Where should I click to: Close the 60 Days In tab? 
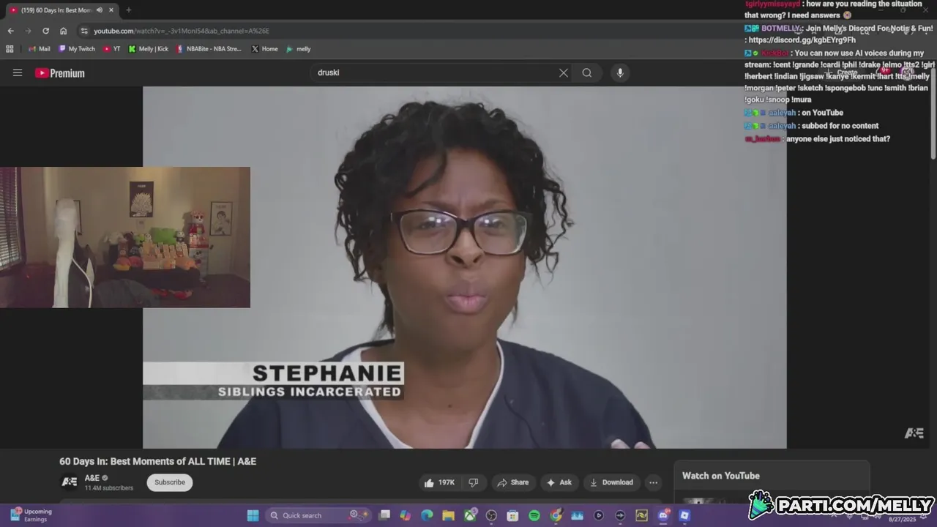[x=111, y=10]
